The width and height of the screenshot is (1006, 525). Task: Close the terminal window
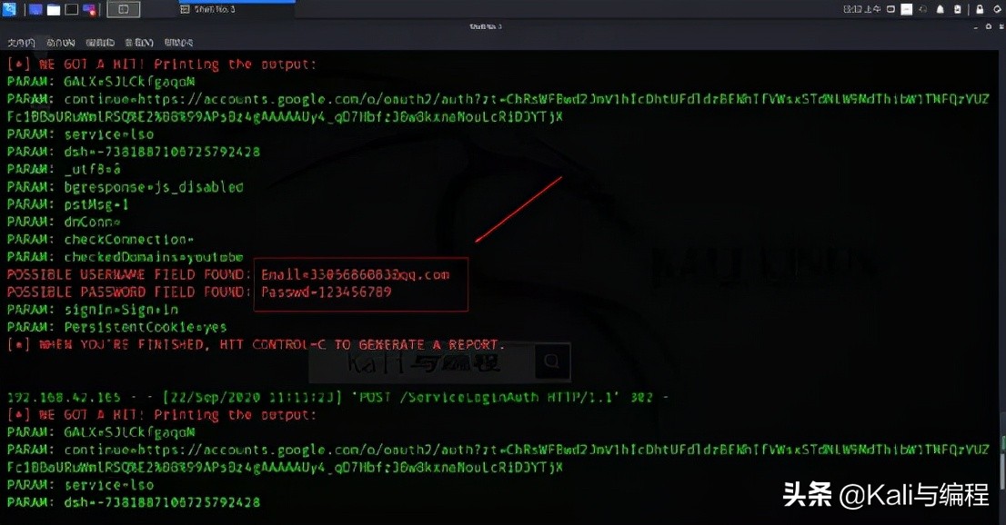pyautogui.click(x=1000, y=26)
